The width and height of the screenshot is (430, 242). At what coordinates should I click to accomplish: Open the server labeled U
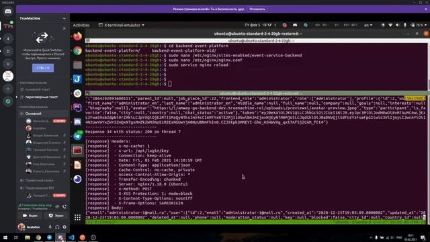(8, 64)
